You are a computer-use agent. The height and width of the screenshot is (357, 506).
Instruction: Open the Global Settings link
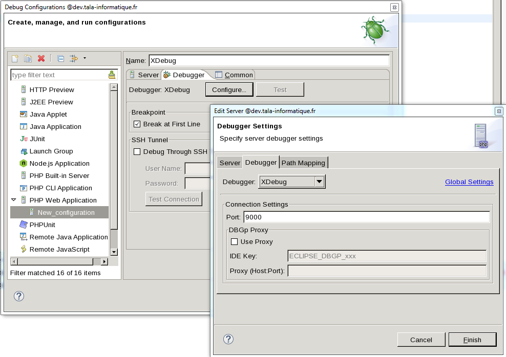point(469,182)
